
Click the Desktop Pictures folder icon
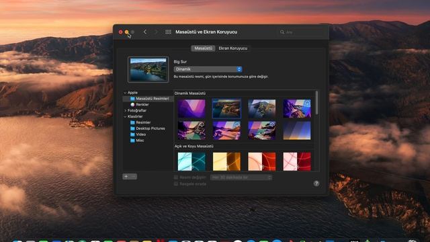tap(132, 128)
